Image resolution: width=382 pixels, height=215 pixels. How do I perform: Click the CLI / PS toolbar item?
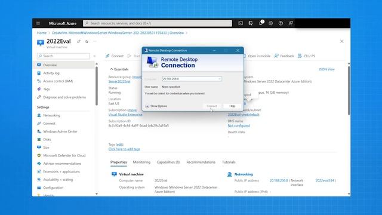(x=306, y=56)
